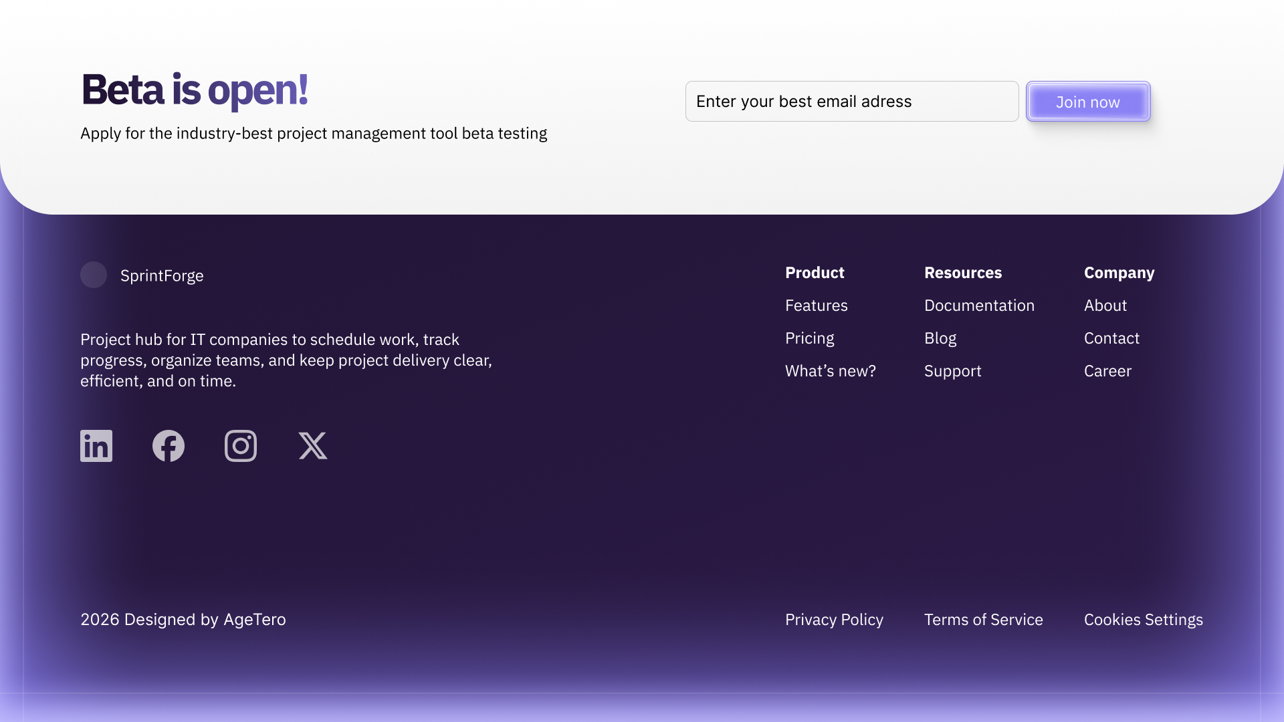Screen dimensions: 1284x722
Task: Open the About link
Action: 1105,306
